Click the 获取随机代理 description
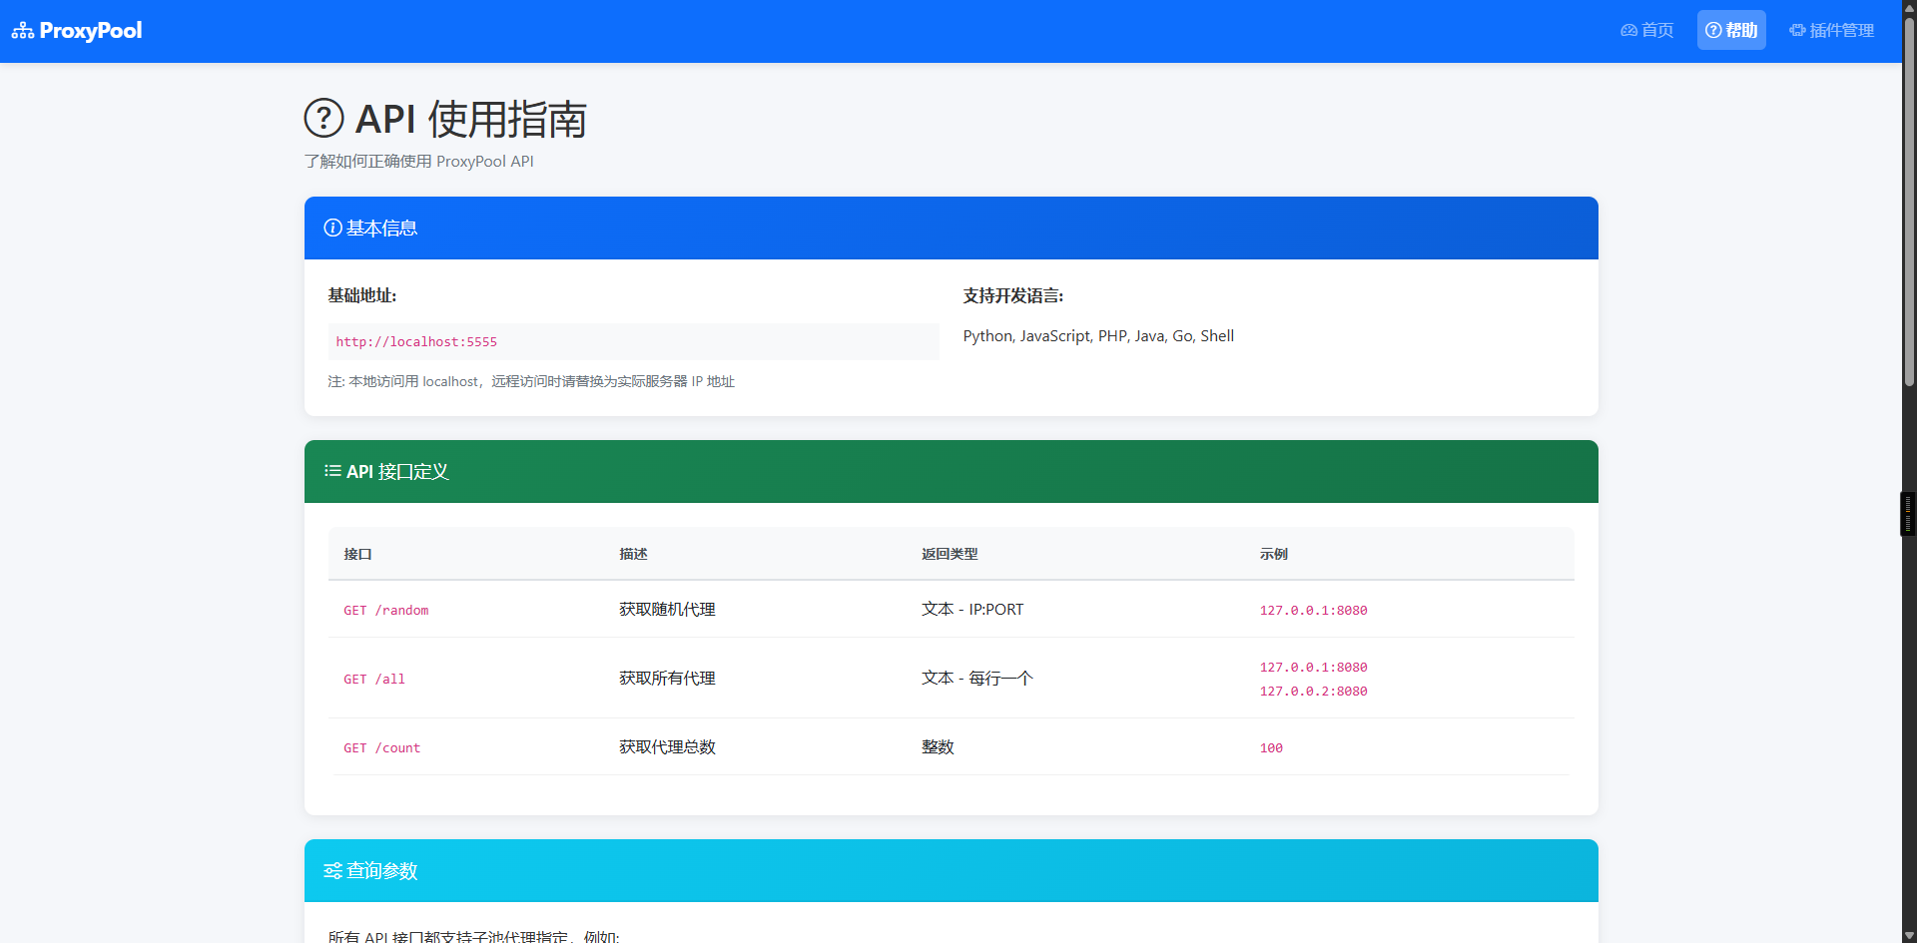This screenshot has height=943, width=1917. tap(667, 610)
